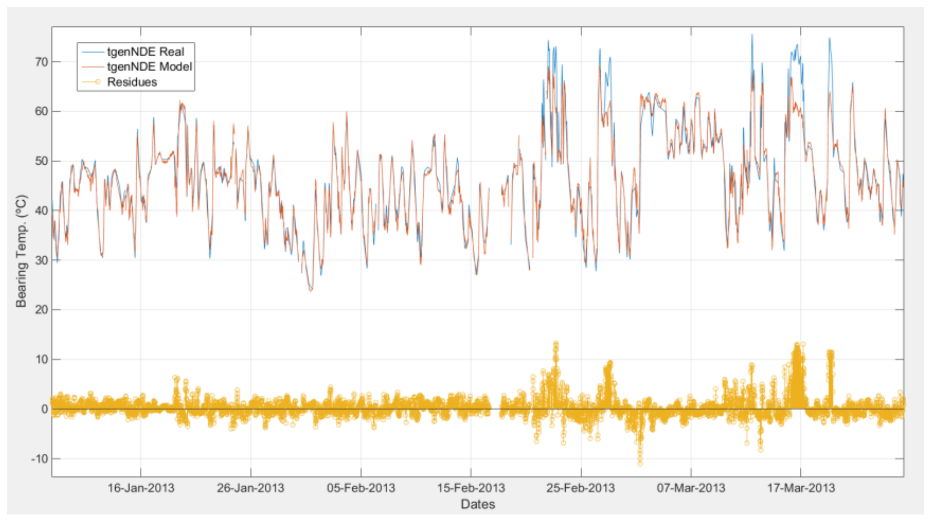Click the '0' y-axis tick label
933x522 pixels.
point(45,409)
